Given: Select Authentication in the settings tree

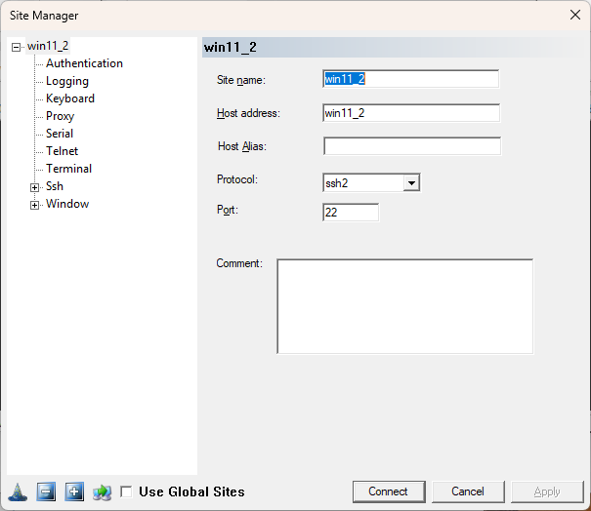Looking at the screenshot, I should (x=84, y=63).
